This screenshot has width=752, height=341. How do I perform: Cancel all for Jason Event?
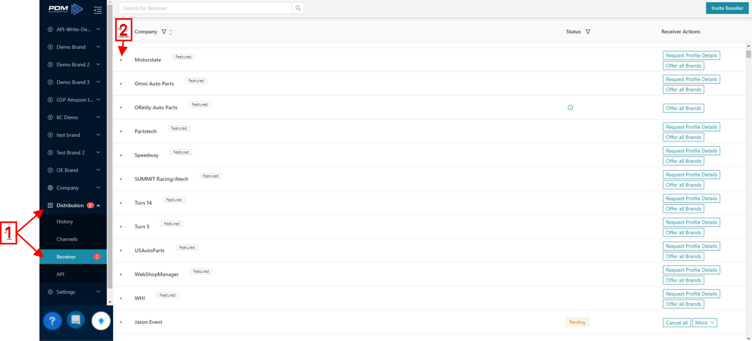click(676, 323)
